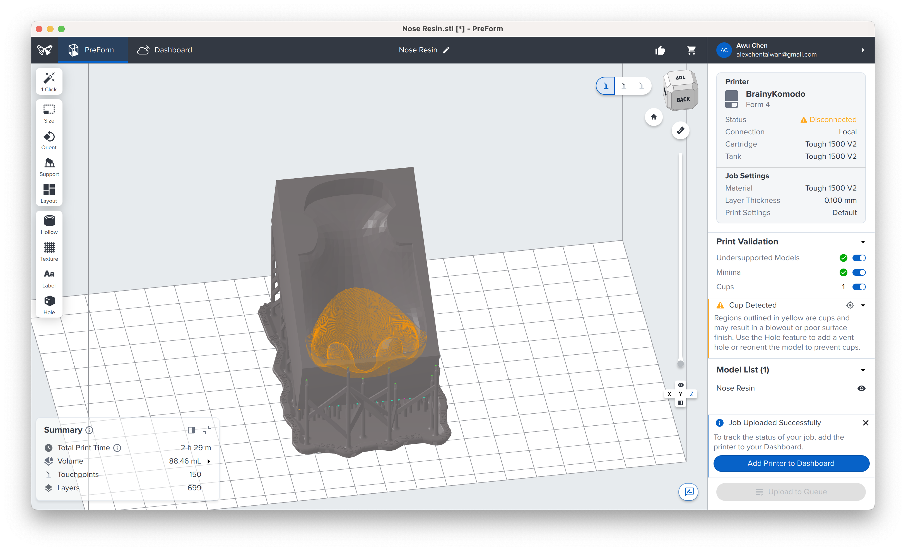Open the shopping cart icon
The height and width of the screenshot is (551, 906).
691,50
